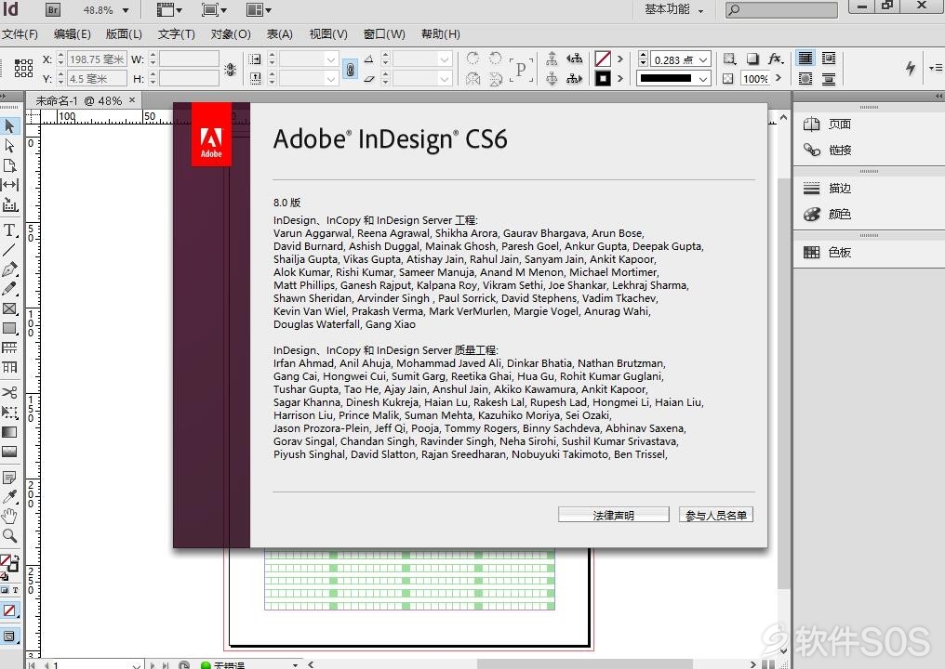Toggle constrain proportions chain link
945x669 pixels.
[350, 69]
